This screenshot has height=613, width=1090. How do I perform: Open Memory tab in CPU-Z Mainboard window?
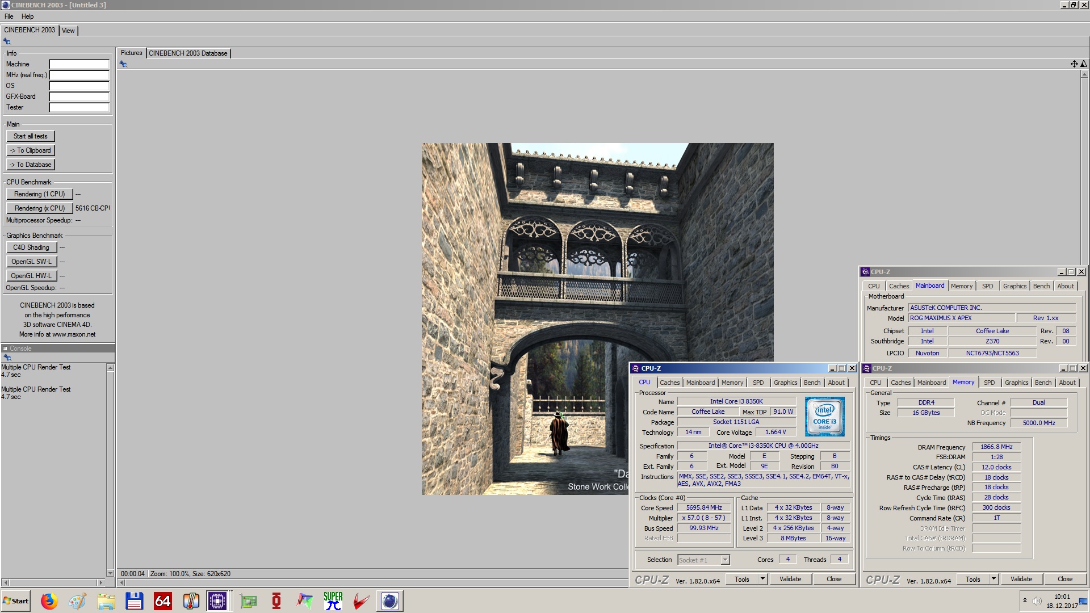pyautogui.click(x=962, y=286)
